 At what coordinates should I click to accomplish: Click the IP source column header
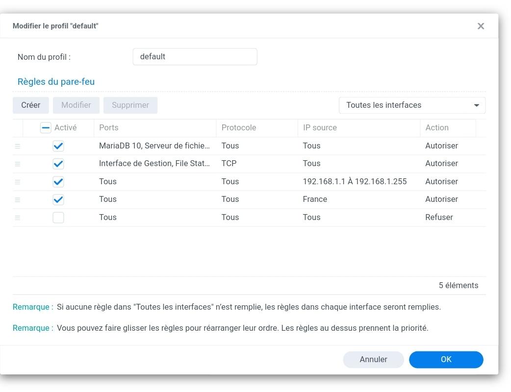pyautogui.click(x=358, y=128)
